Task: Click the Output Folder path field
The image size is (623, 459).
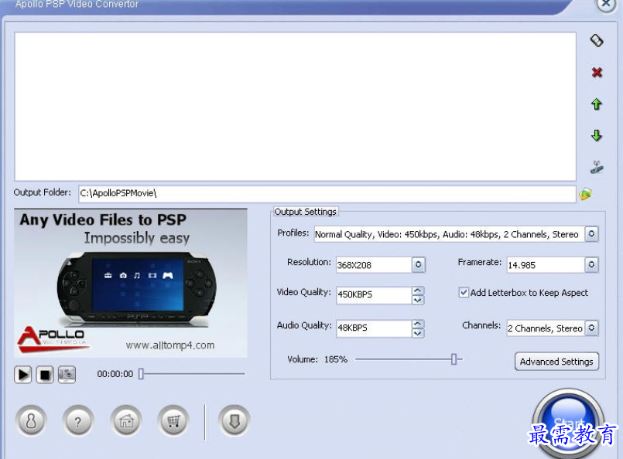Action: click(x=327, y=194)
